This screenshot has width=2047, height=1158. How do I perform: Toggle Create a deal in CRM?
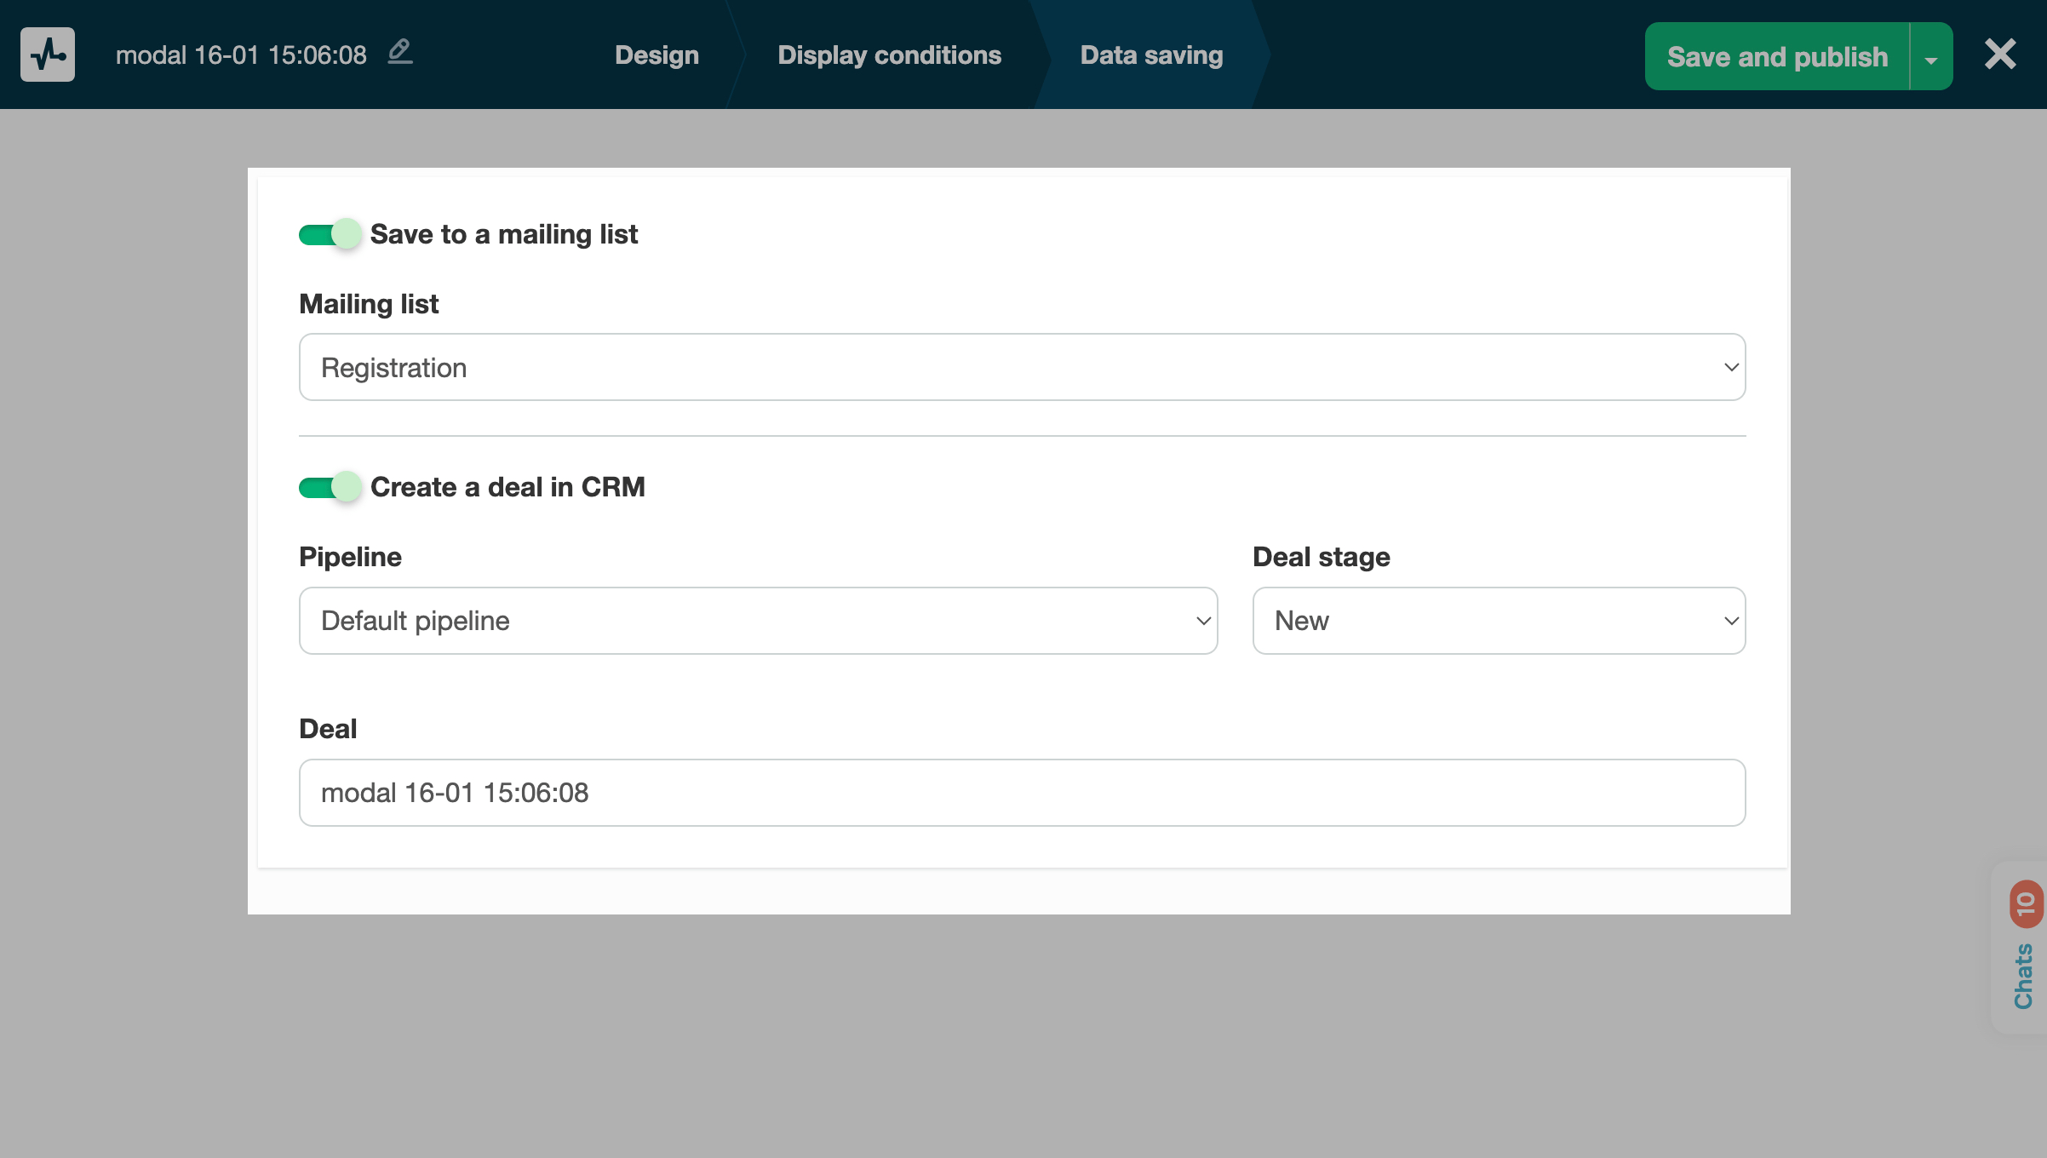330,487
